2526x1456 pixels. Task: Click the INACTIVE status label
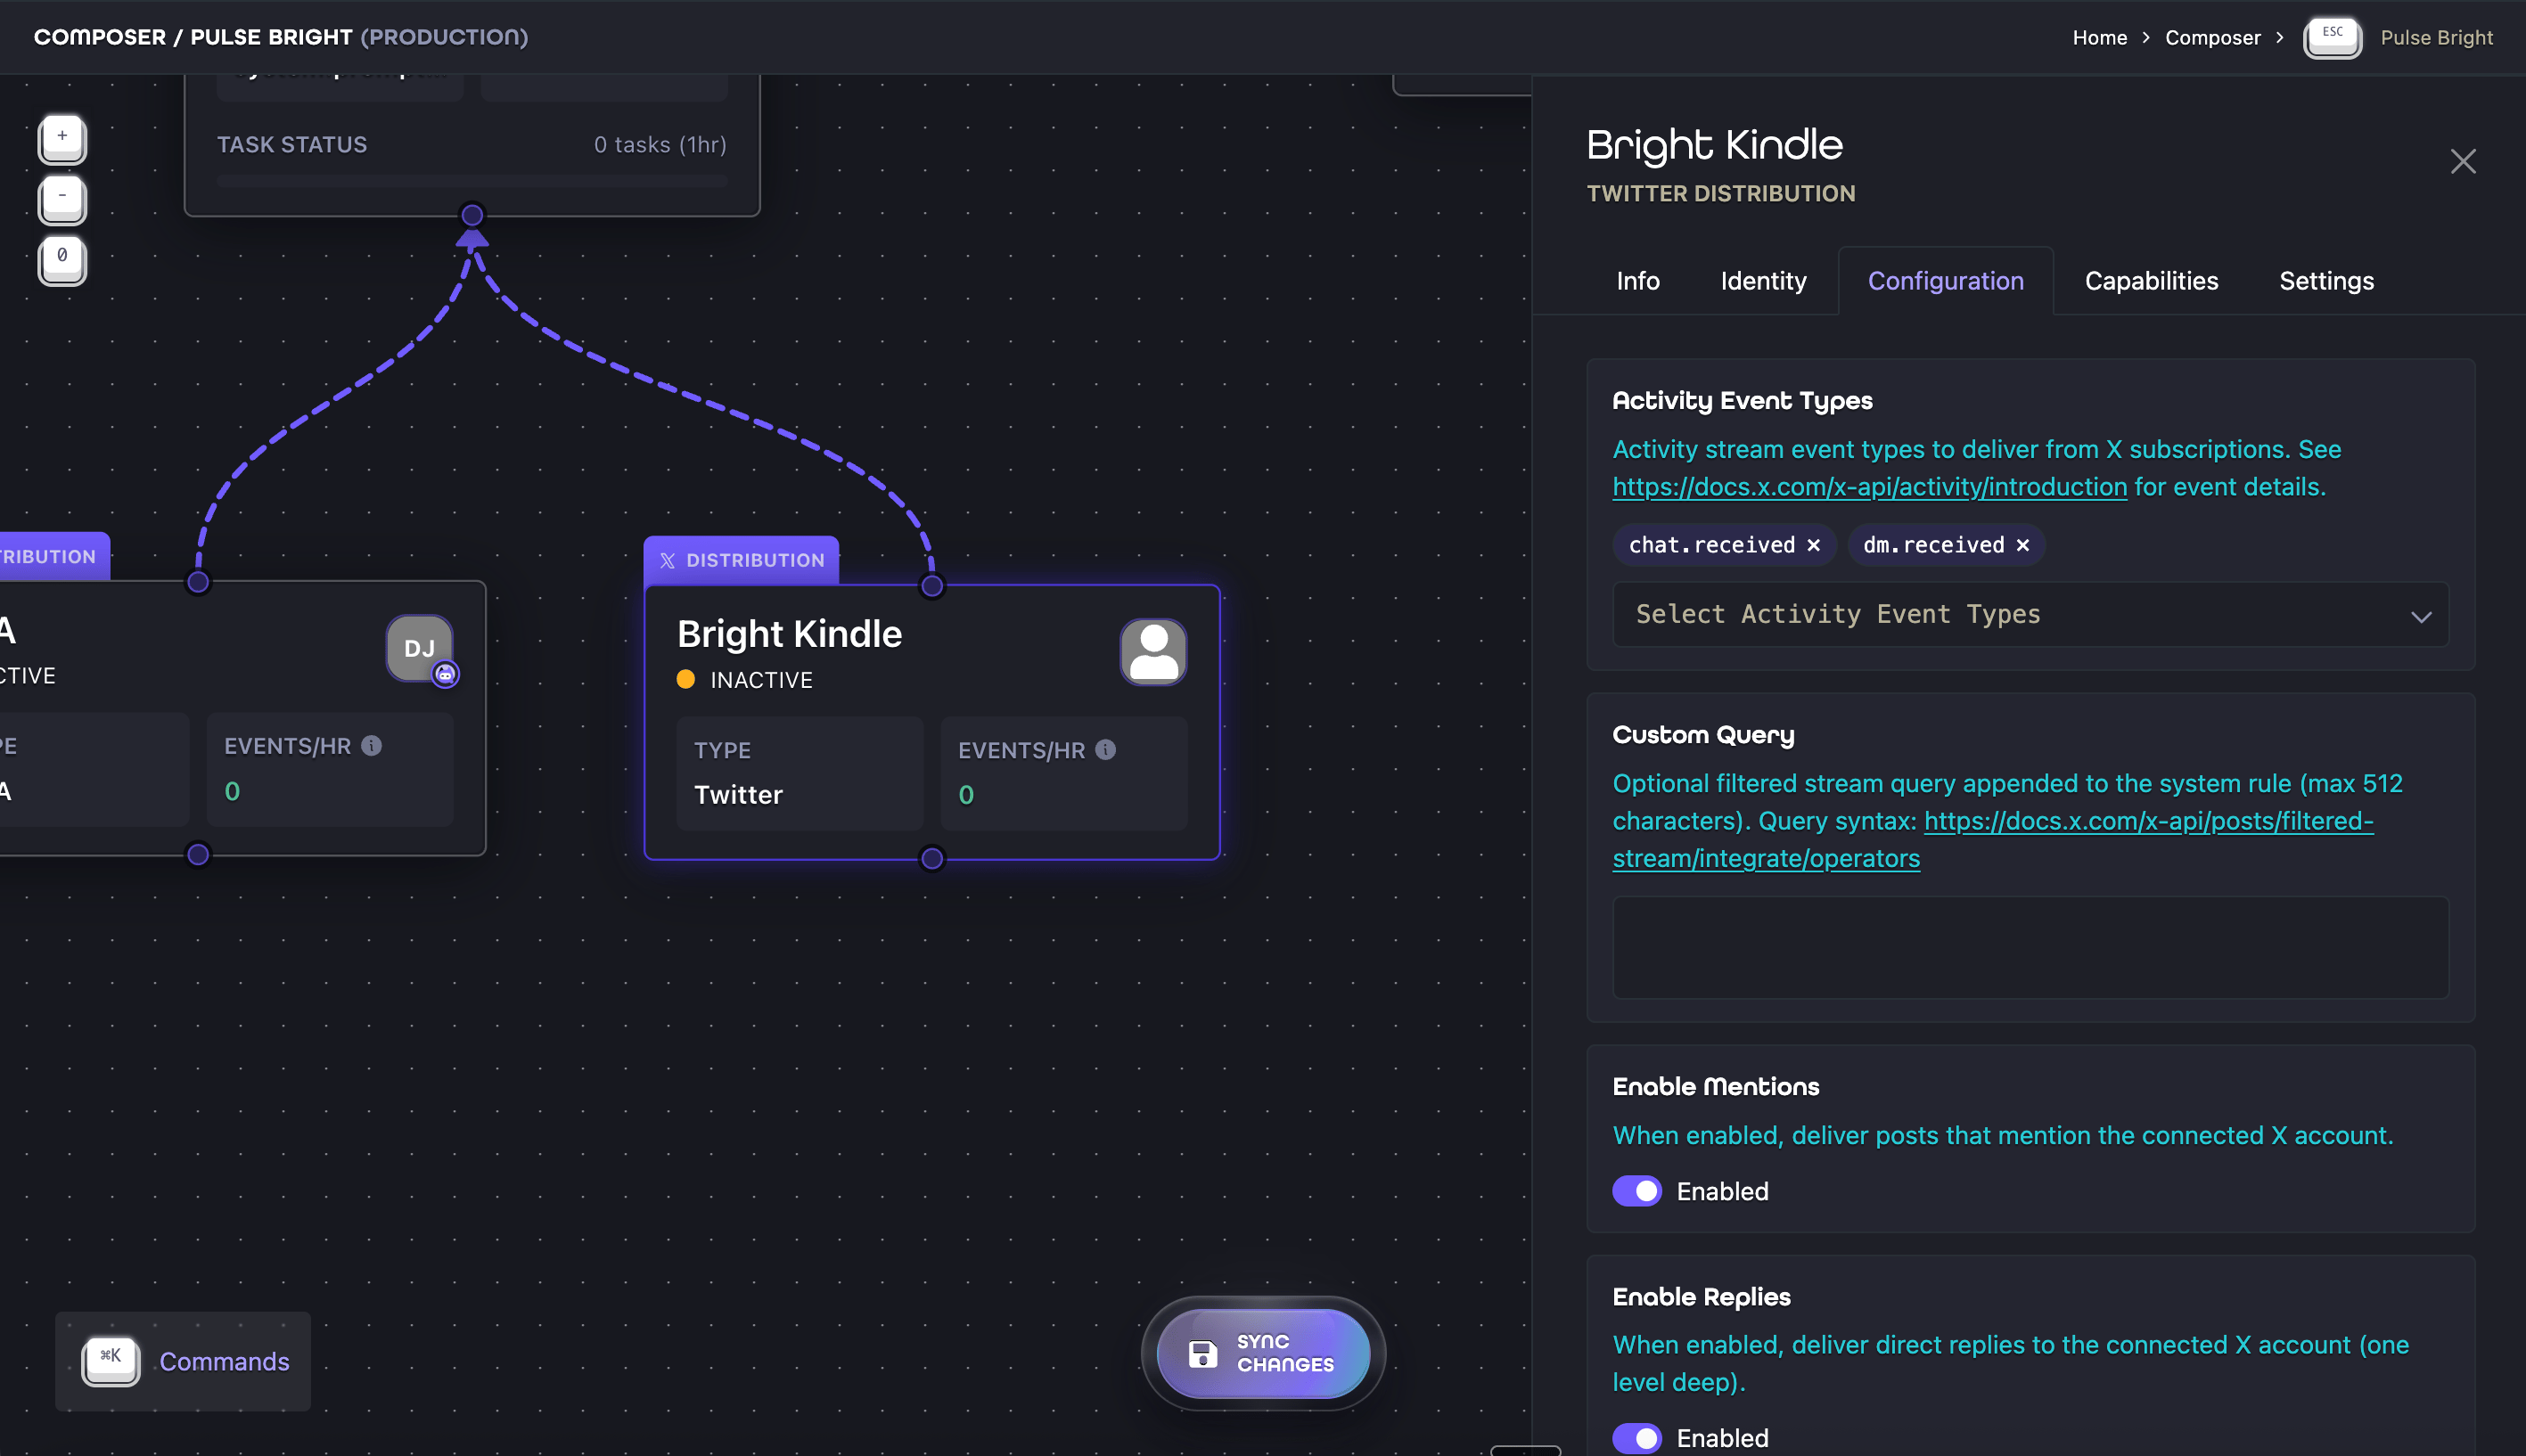(x=761, y=680)
